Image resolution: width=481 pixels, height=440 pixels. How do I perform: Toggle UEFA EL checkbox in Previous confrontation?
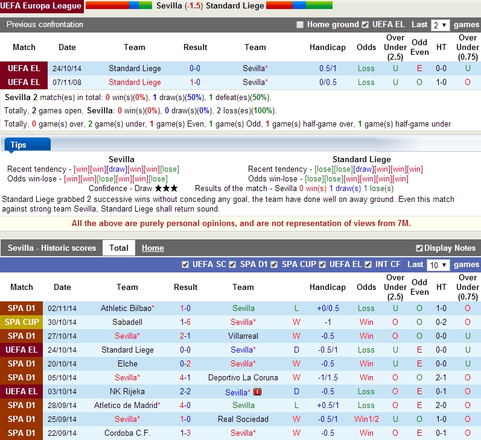[365, 25]
